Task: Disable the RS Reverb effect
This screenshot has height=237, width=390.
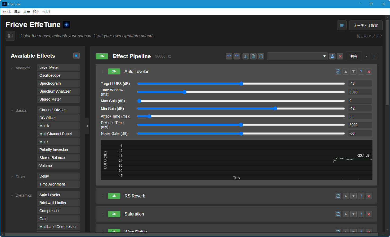Action: coord(114,196)
